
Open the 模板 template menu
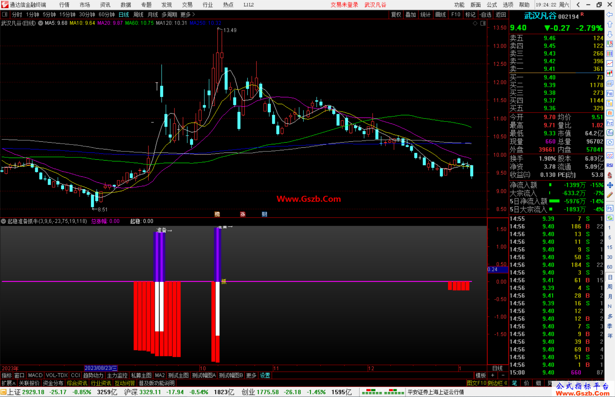pyautogui.click(x=481, y=375)
